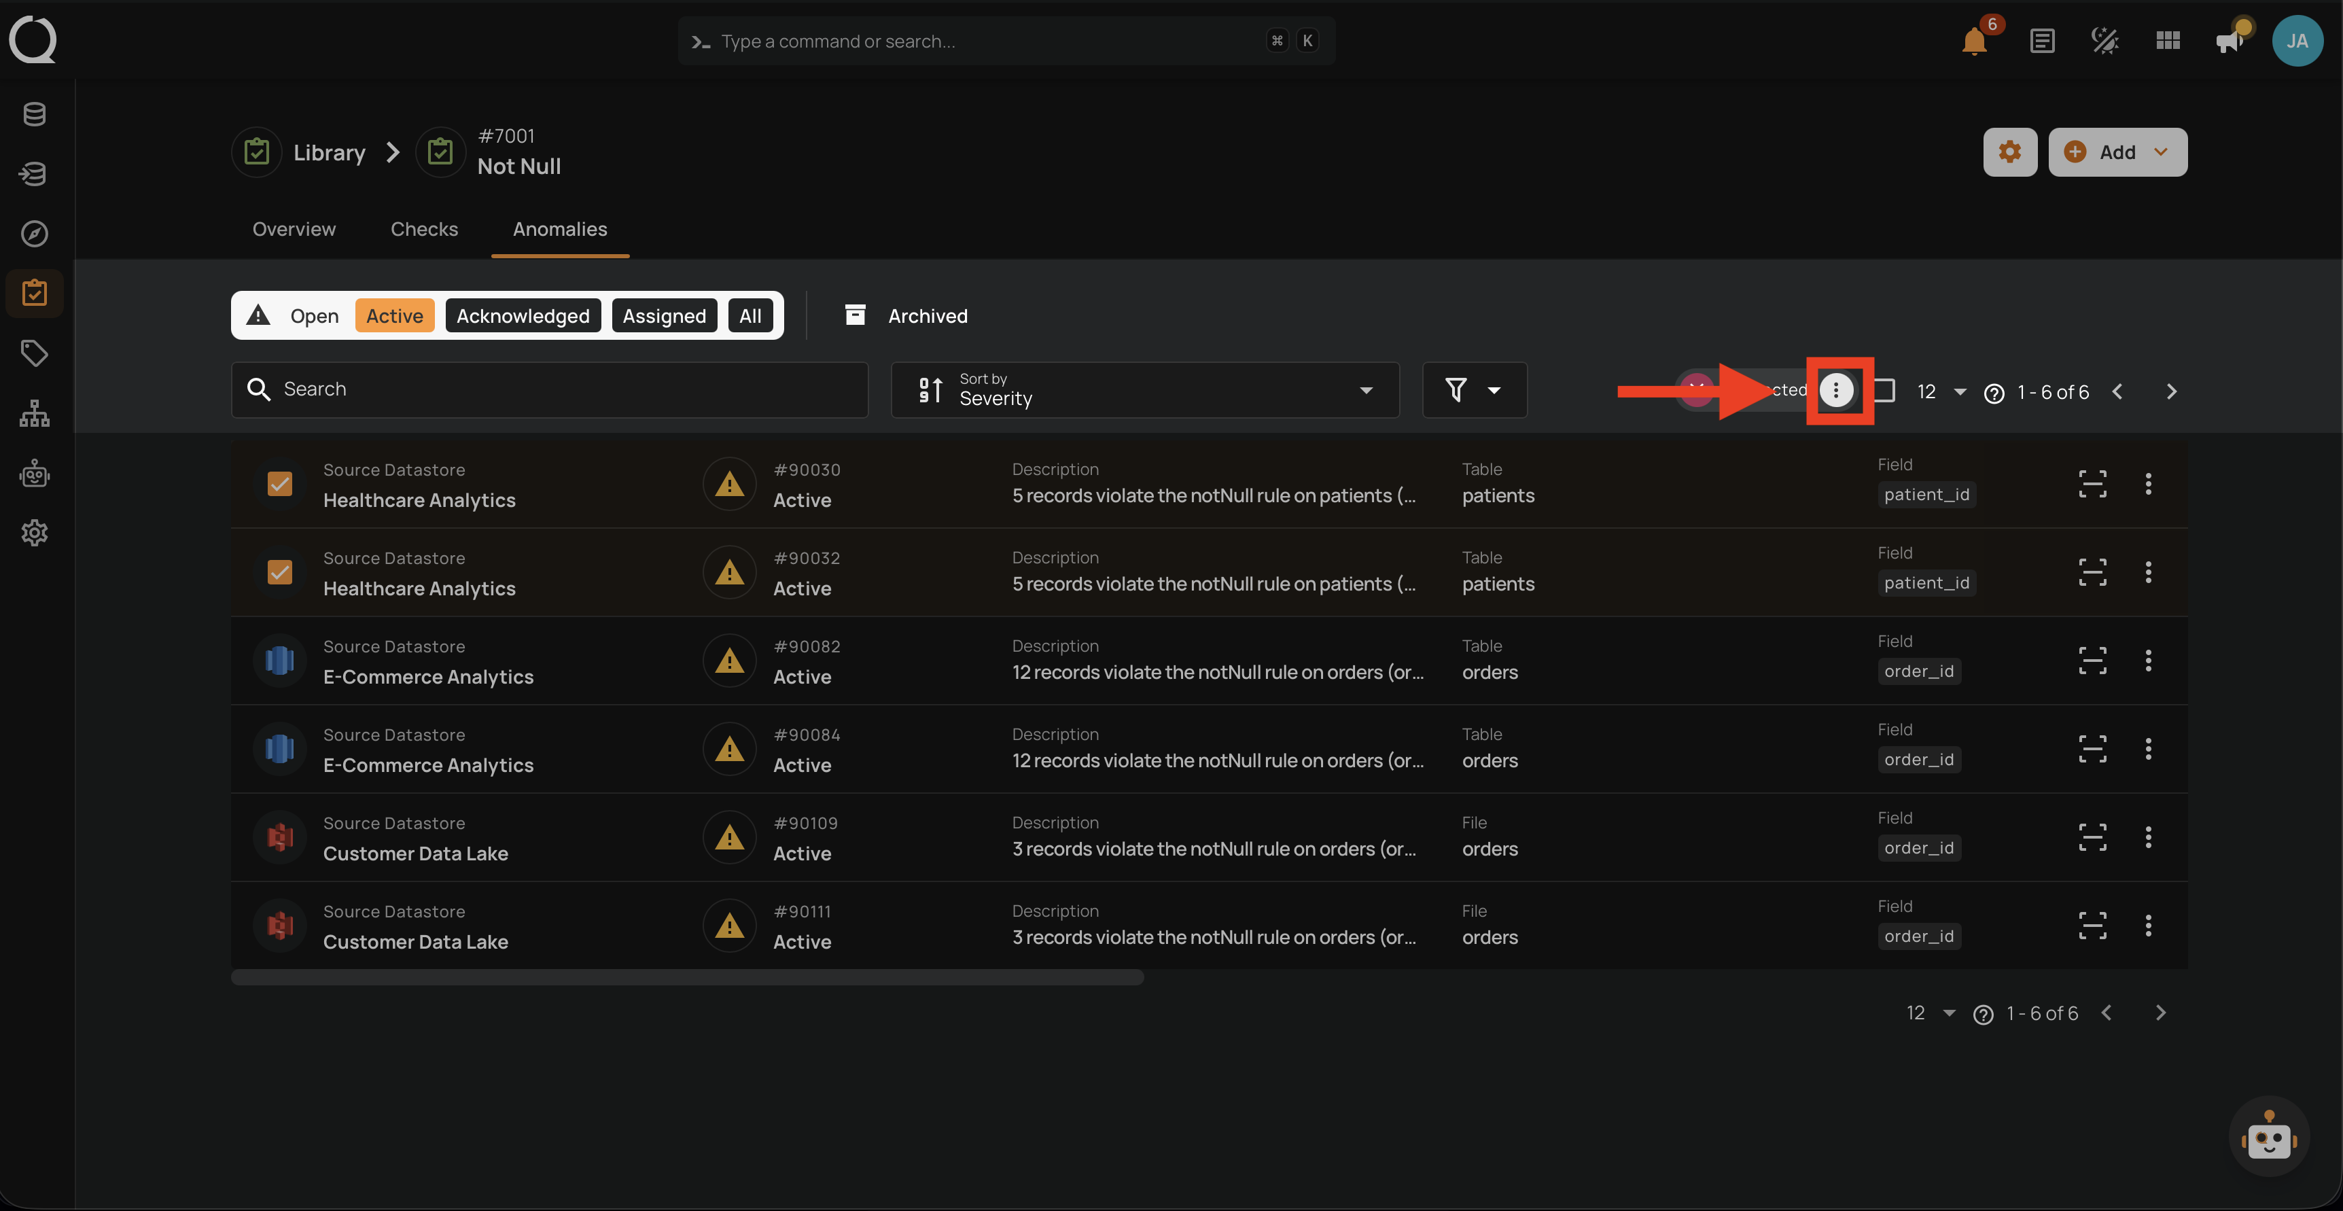Filter by Active status
Viewport: 2343px width, 1211px height.
395,316
